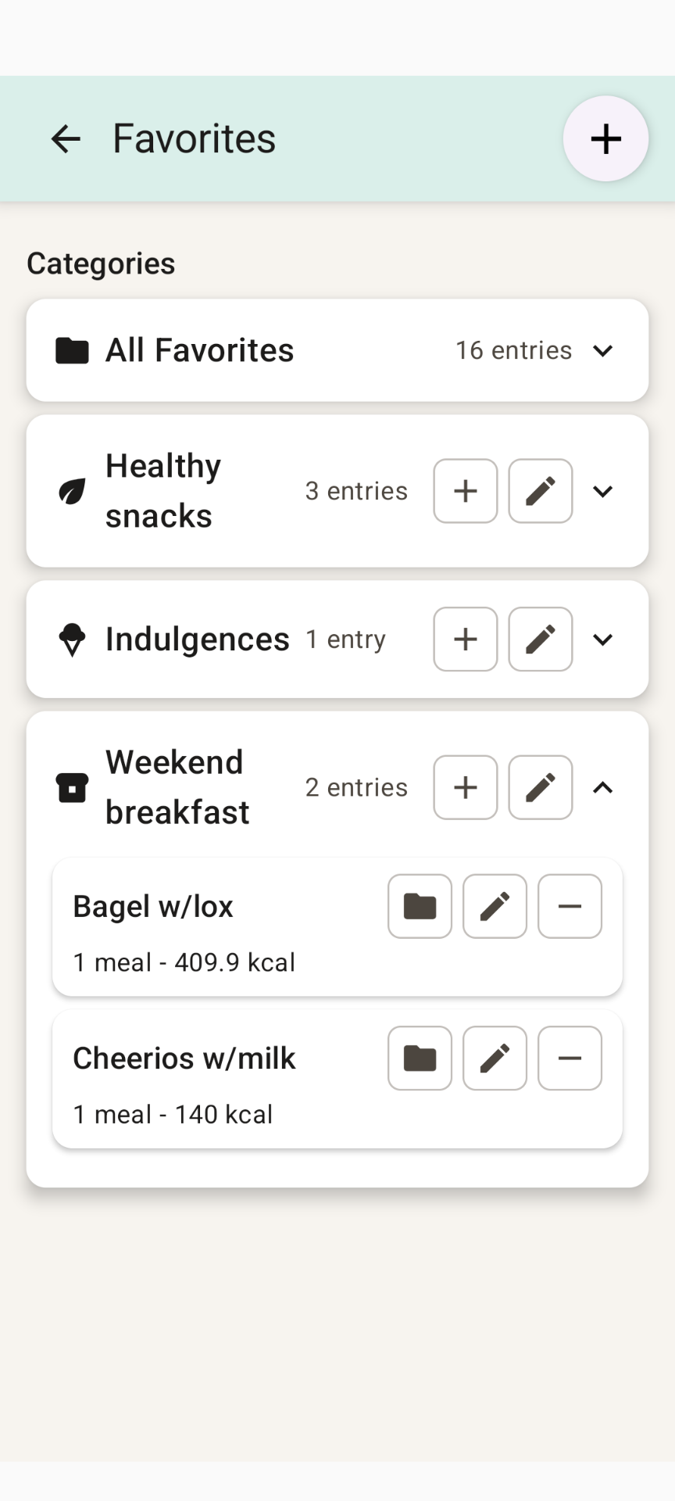The image size is (675, 1501).
Task: Expand the Indulgences category
Action: coord(602,639)
